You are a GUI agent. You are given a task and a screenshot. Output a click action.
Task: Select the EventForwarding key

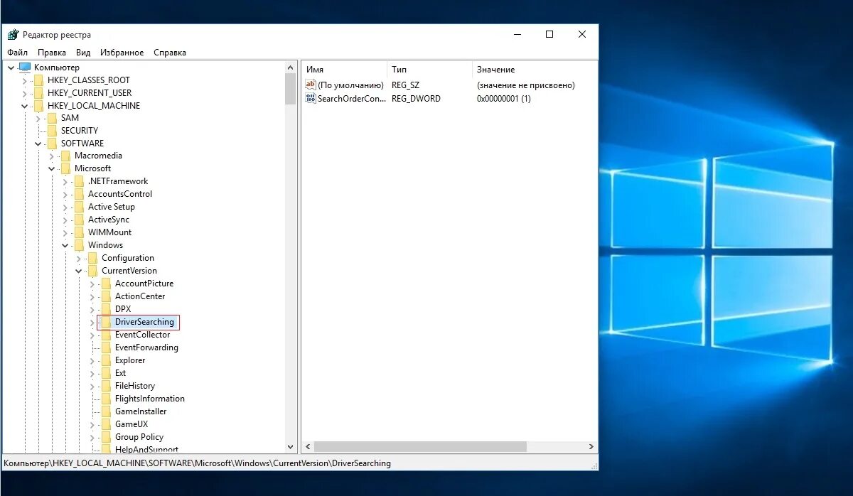[x=146, y=347]
